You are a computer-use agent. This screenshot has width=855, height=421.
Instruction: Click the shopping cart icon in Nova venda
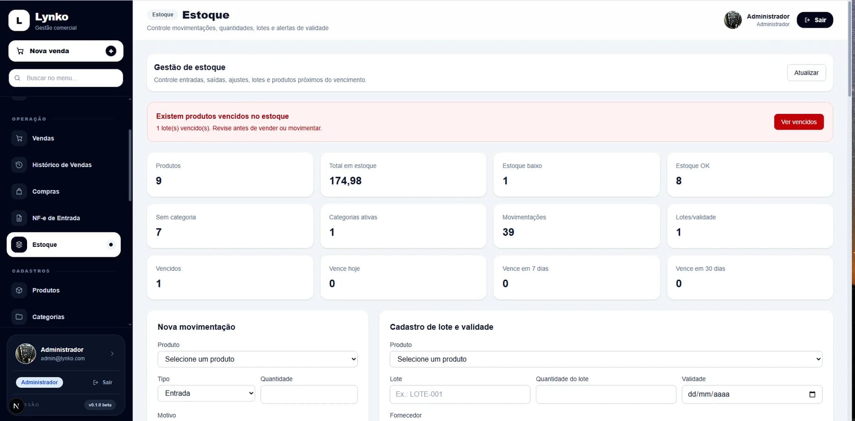coord(20,51)
